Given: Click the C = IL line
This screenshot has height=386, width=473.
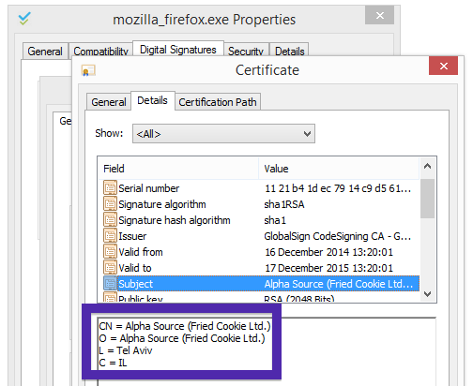Looking at the screenshot, I should tap(113, 363).
